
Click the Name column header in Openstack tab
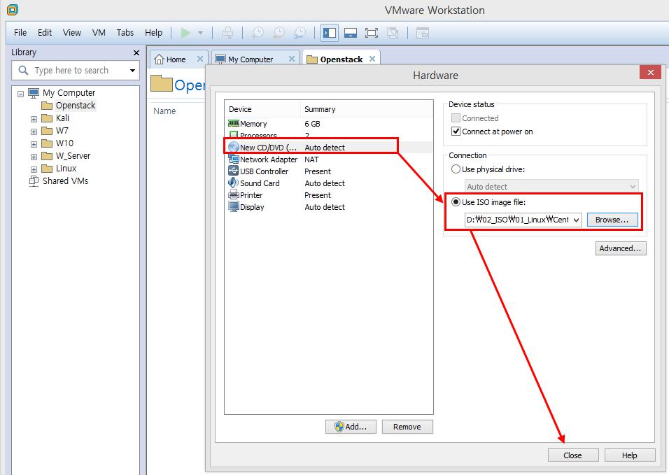tap(164, 111)
